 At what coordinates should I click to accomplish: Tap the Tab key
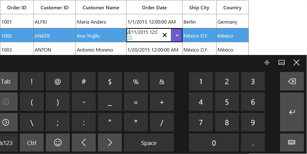click(x=9, y=81)
